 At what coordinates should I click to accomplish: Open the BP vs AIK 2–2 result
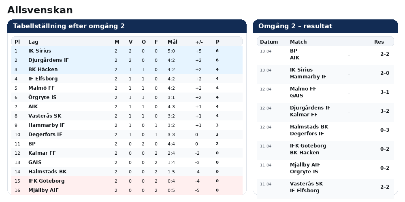[384, 54]
